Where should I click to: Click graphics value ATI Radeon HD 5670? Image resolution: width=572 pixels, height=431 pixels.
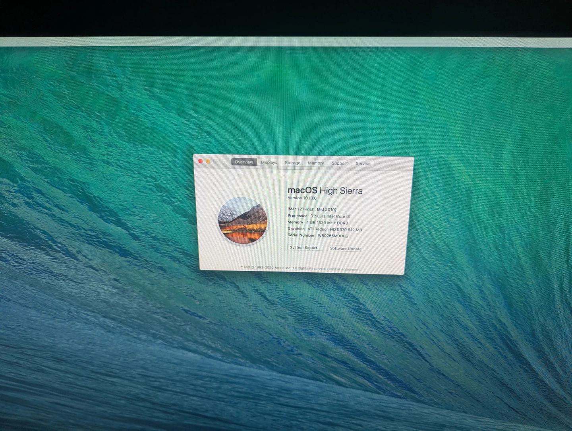coord(334,229)
